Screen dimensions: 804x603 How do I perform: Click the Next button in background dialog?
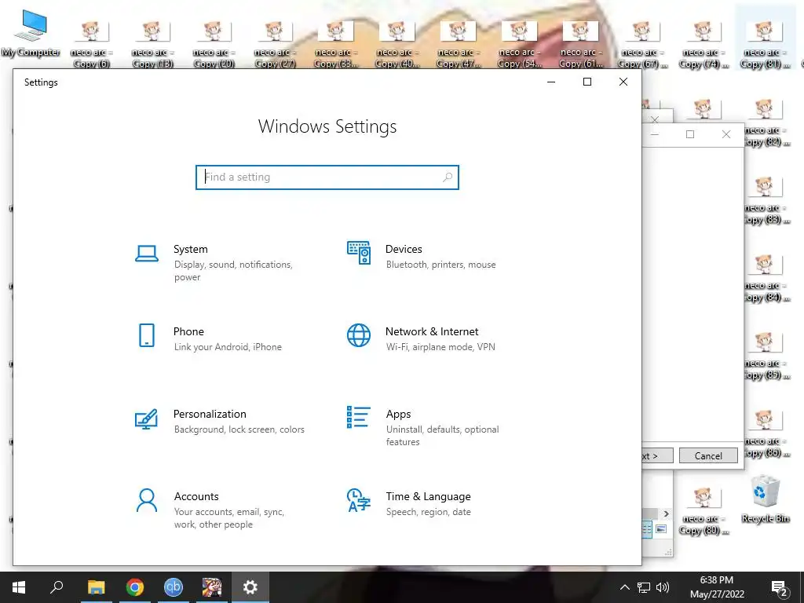(657, 456)
